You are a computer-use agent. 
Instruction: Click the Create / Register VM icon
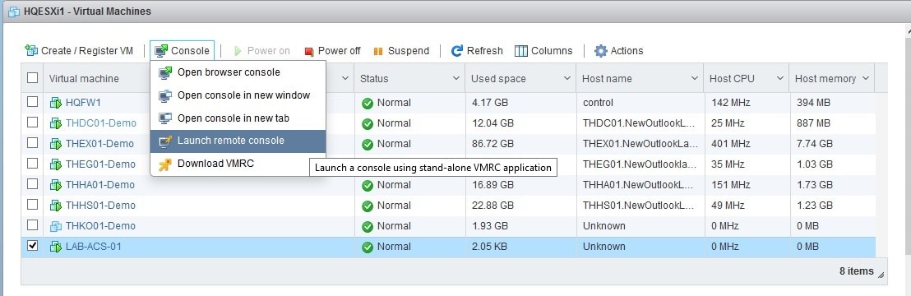[x=31, y=51]
